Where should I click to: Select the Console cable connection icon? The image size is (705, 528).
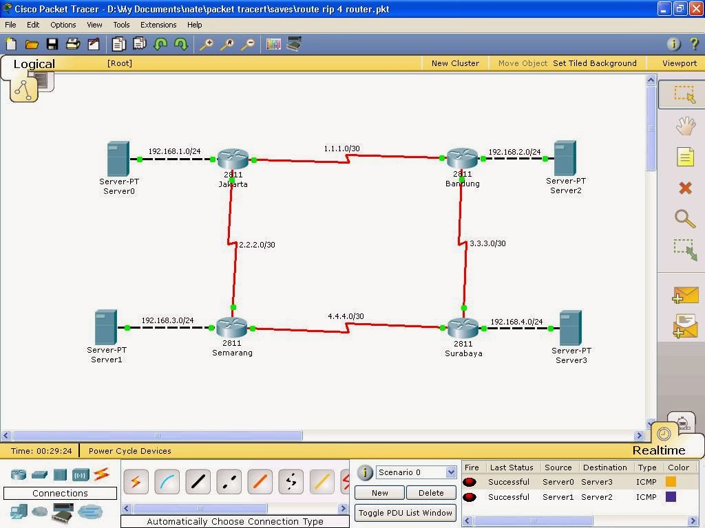(x=167, y=481)
